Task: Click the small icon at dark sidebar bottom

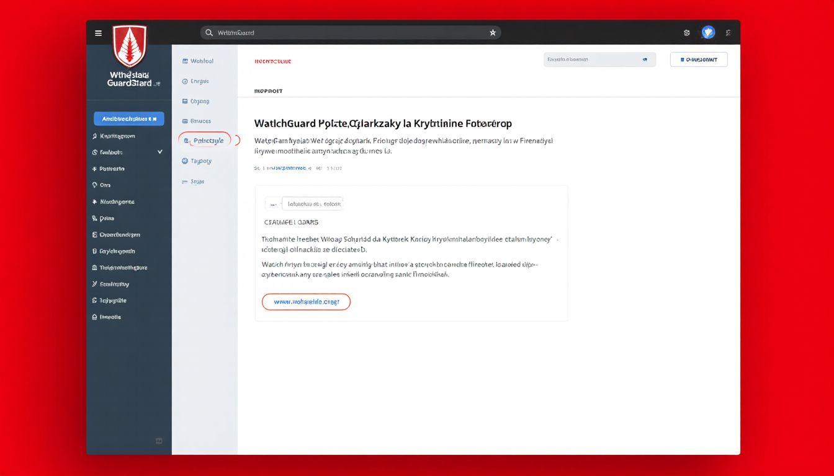Action: [159, 441]
